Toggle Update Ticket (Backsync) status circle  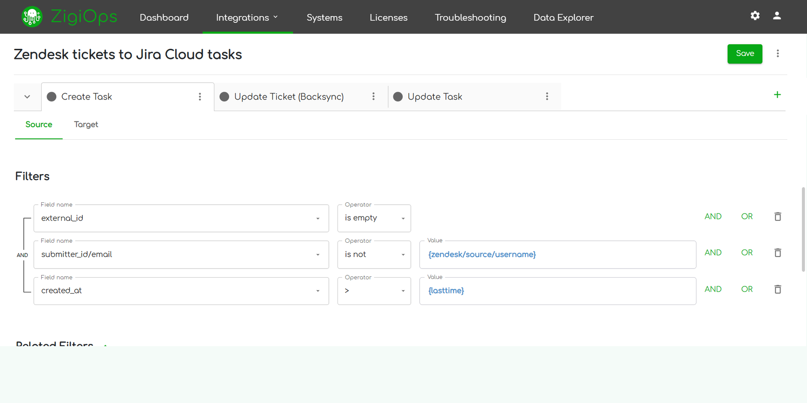[x=224, y=97]
